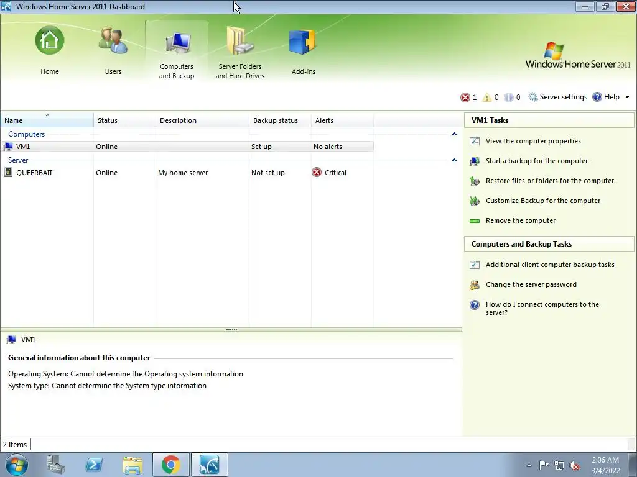The width and height of the screenshot is (637, 477).
Task: Click the informational alerts icon
Action: [x=508, y=98]
